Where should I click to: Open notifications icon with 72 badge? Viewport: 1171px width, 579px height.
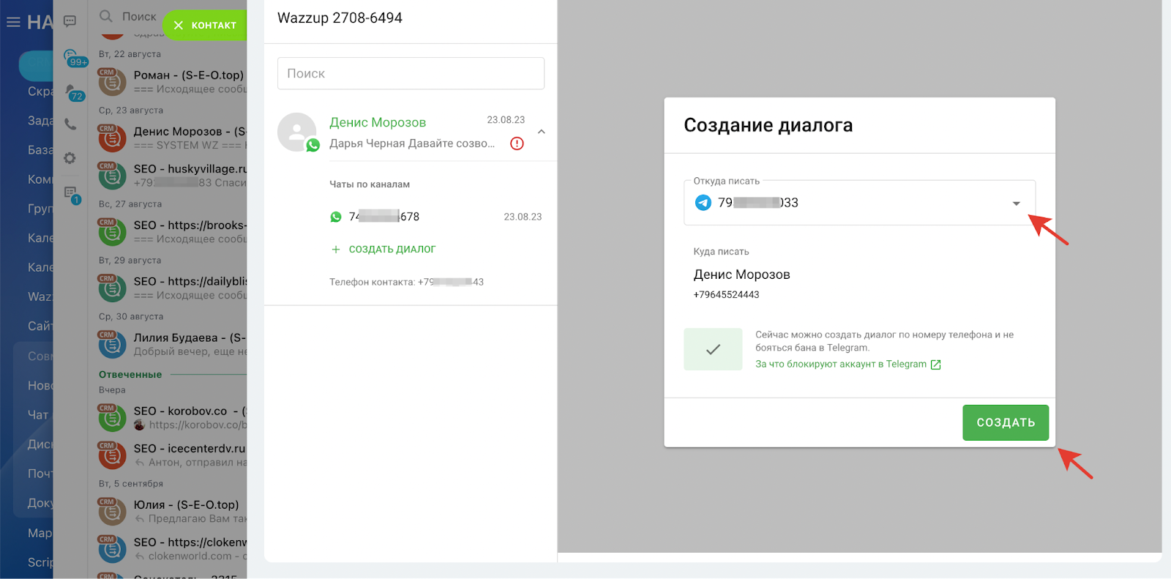(72, 91)
